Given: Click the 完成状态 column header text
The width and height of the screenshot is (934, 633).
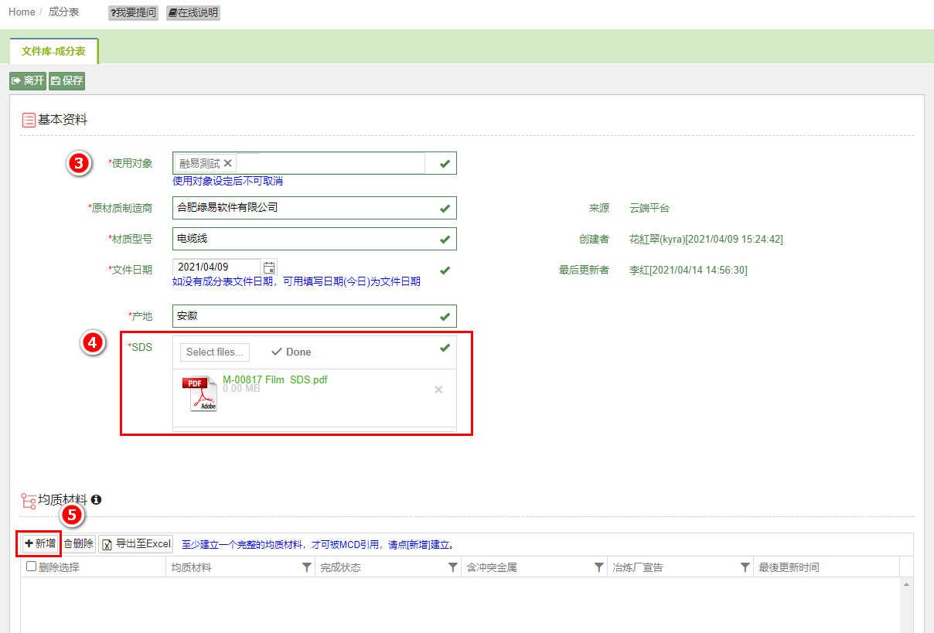Looking at the screenshot, I should click(x=340, y=567).
